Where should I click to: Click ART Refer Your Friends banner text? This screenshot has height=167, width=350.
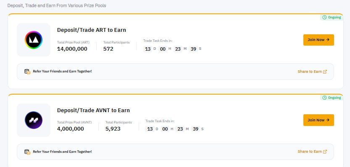tap(62, 72)
